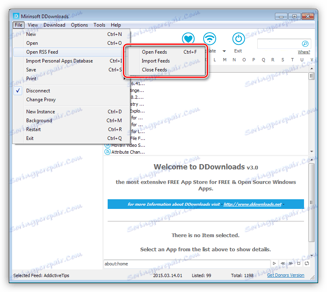Toggle the checked Disconnect menu item
The height and width of the screenshot is (292, 327).
point(71,91)
